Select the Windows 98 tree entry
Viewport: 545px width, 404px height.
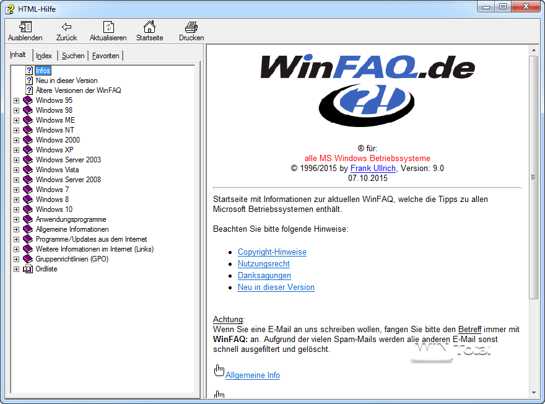(54, 110)
